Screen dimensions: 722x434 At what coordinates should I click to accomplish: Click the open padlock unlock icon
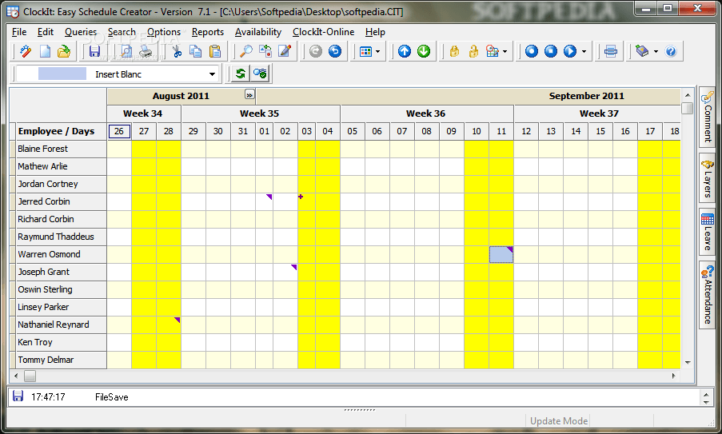474,51
